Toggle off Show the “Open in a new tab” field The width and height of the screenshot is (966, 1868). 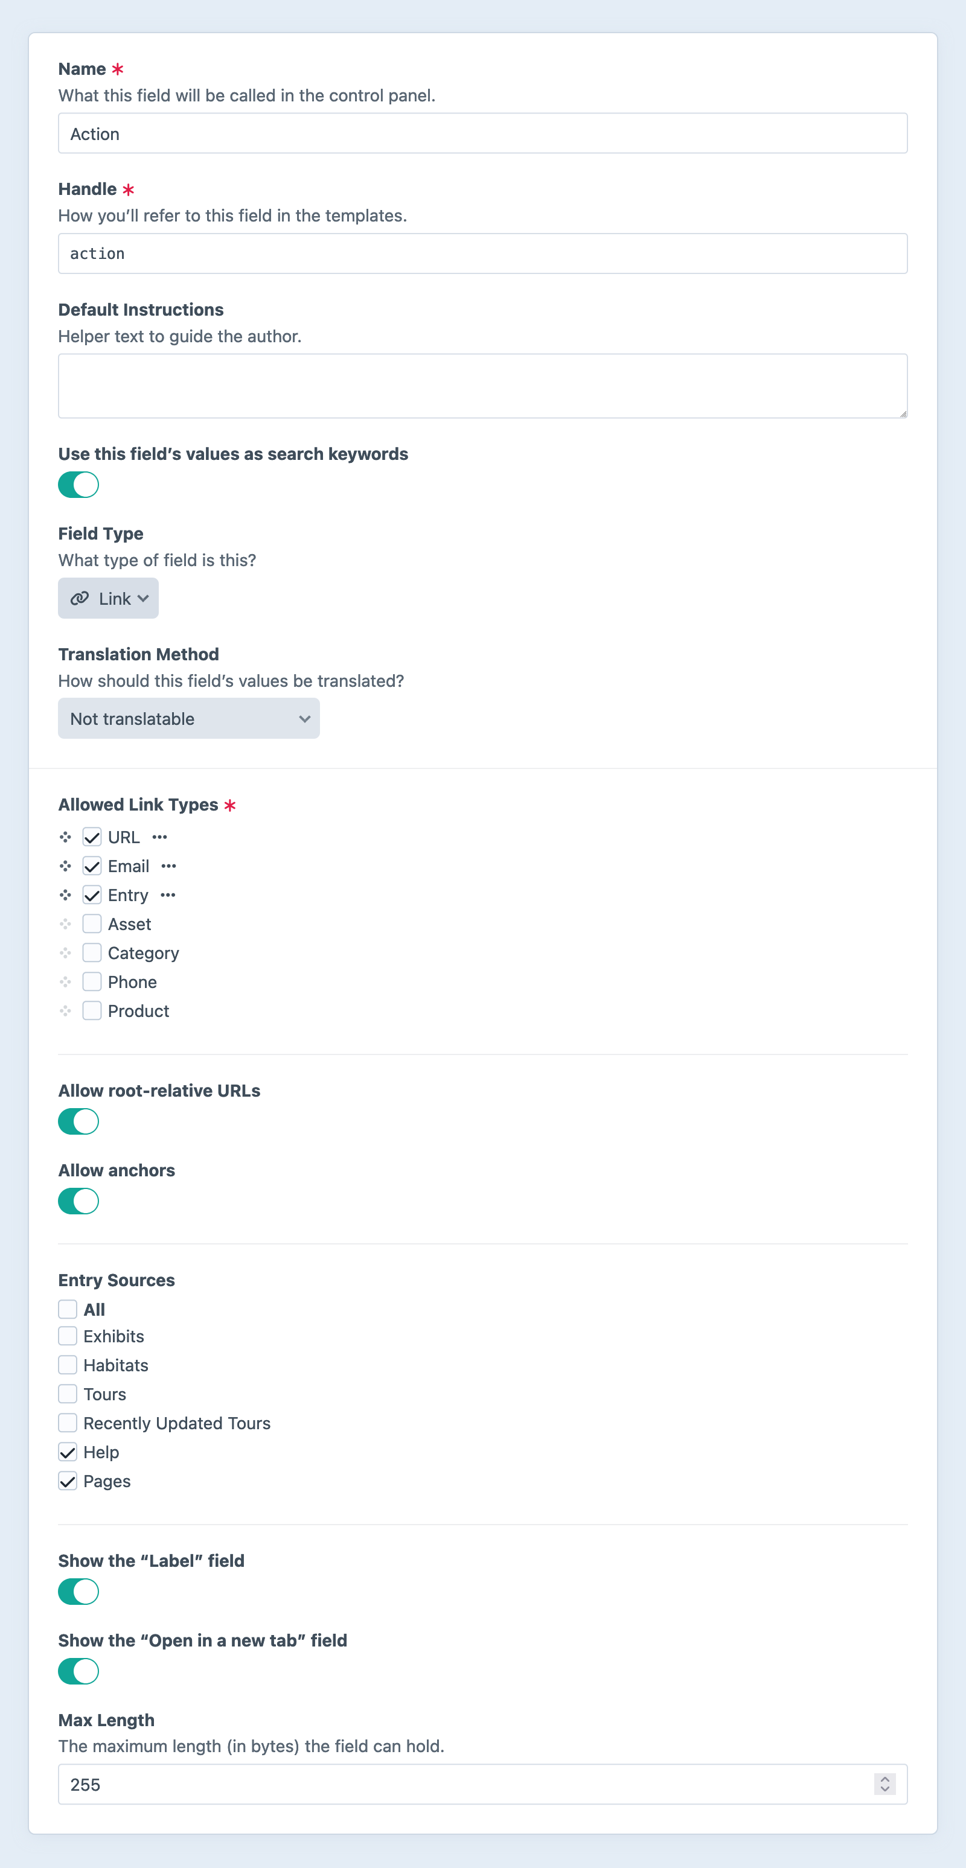point(78,1671)
